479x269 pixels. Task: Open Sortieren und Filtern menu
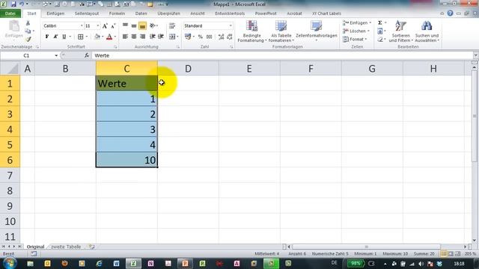pyautogui.click(x=400, y=31)
